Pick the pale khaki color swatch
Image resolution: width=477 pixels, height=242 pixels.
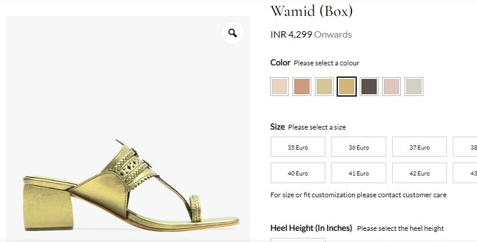coord(324,87)
